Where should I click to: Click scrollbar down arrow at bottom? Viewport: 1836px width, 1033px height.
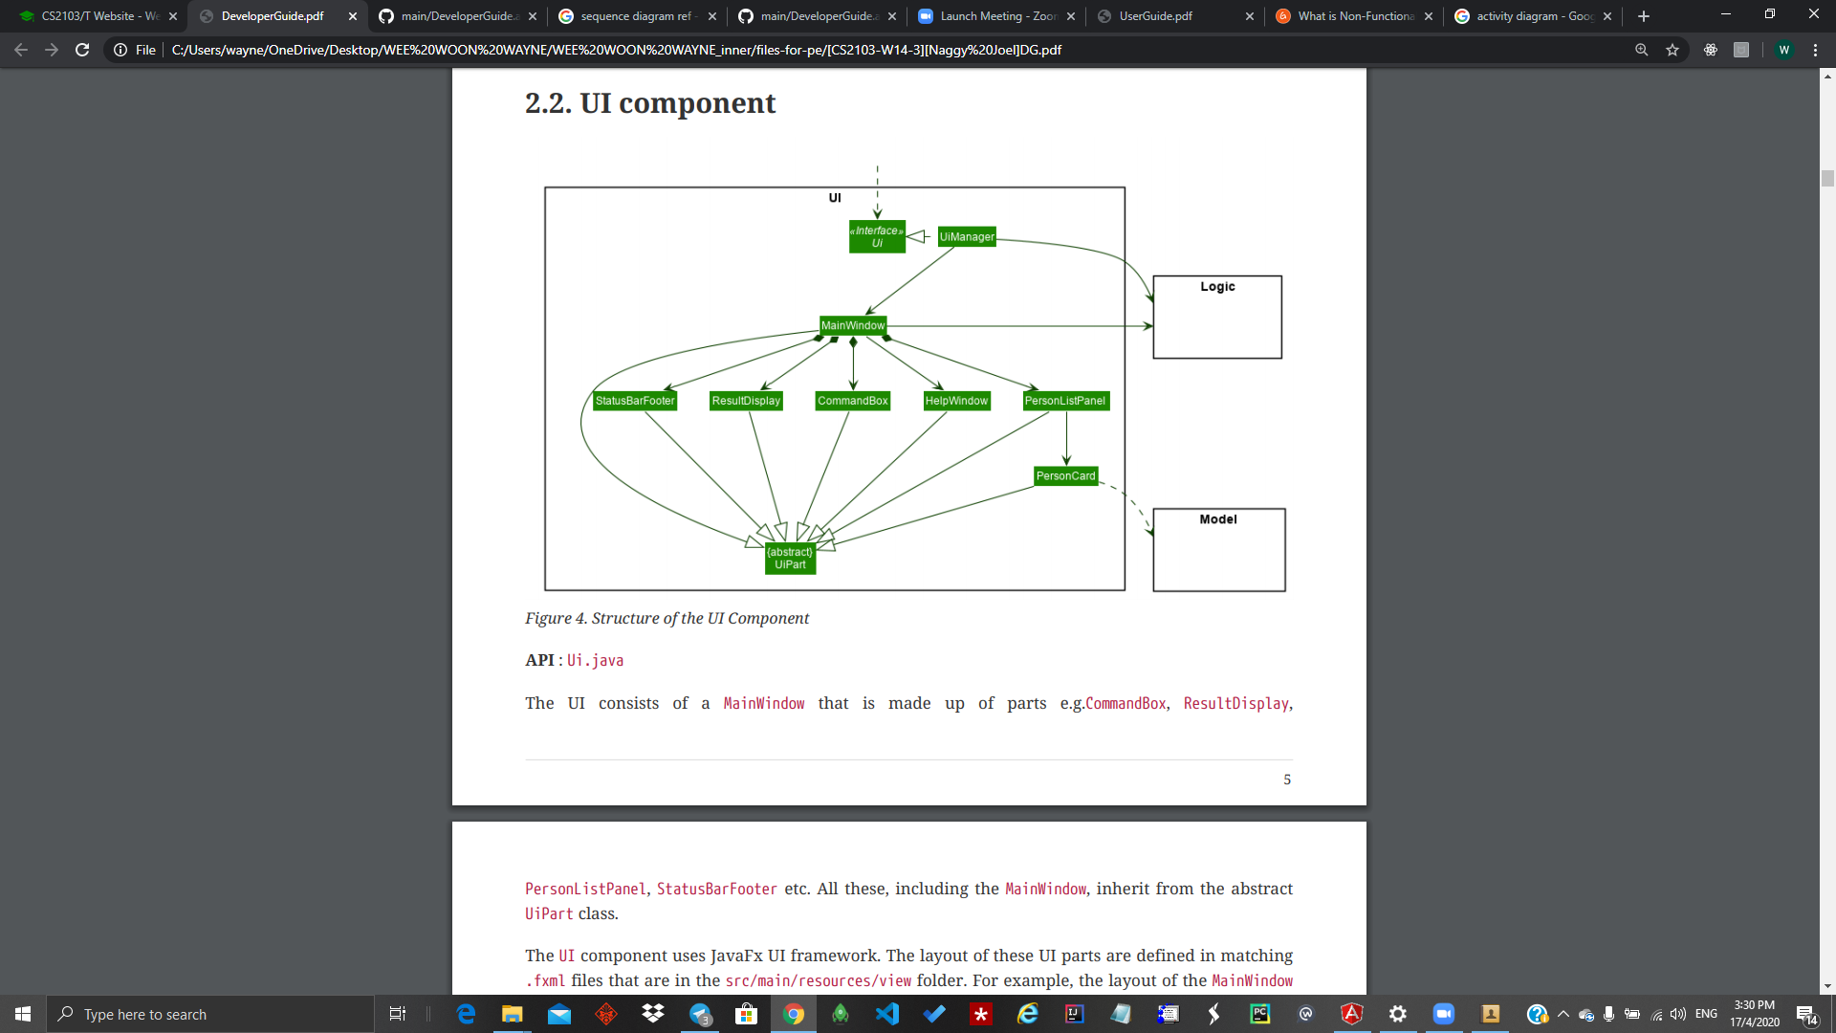click(x=1827, y=986)
